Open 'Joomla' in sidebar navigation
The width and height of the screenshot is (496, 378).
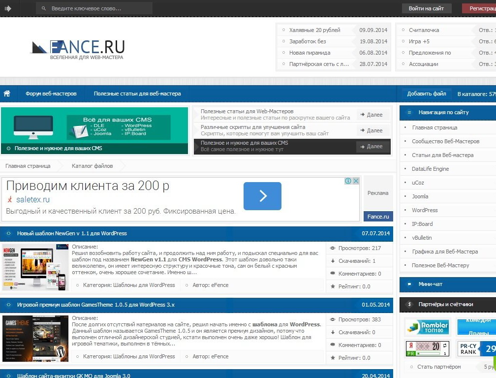coord(420,196)
